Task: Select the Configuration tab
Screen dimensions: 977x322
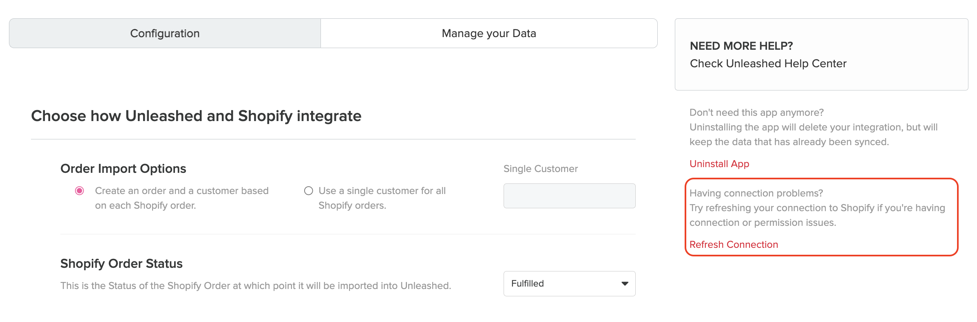Action: 164,33
